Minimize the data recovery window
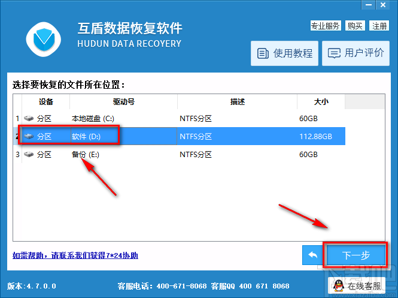This screenshot has height=298, width=398. click(368, 5)
